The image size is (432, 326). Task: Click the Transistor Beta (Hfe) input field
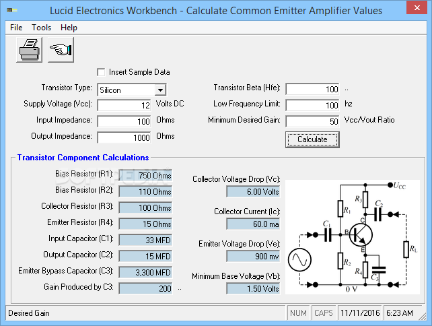pyautogui.click(x=312, y=89)
